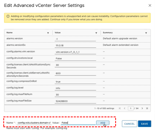
Task: Edit value for config.log.maxFileSize
Action: [75, 101]
